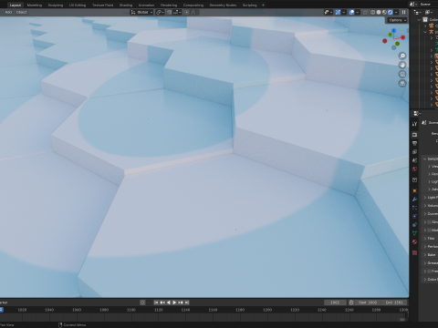The image size is (438, 328).
Task: Open the snapping options dropdown
Action: 177,12
